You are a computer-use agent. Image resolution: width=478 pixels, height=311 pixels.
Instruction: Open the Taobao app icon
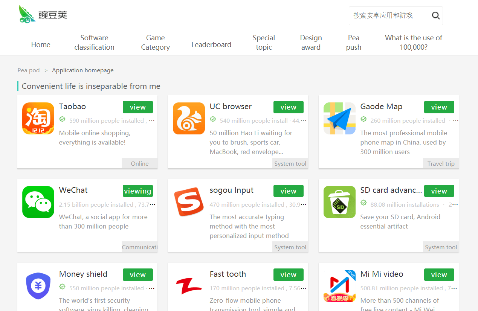click(38, 118)
